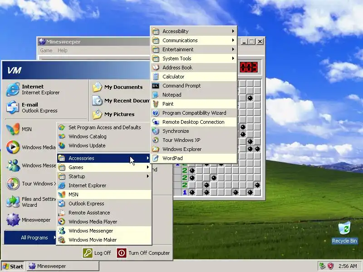This screenshot has width=363, height=272.
Task: Open the Game menu in Minesweeper
Action: pyautogui.click(x=46, y=50)
